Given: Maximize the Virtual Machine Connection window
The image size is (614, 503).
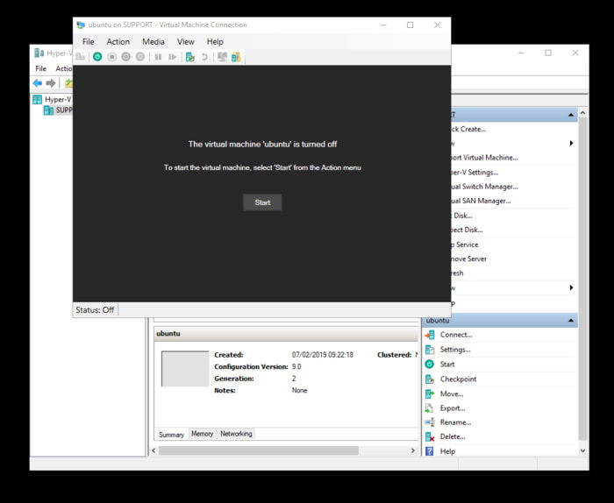Looking at the screenshot, I should (x=410, y=25).
